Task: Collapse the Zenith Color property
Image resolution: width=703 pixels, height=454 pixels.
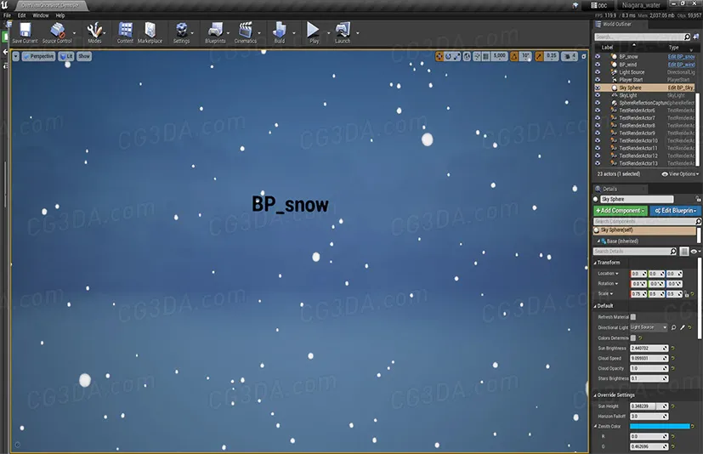Action: pyautogui.click(x=596, y=426)
